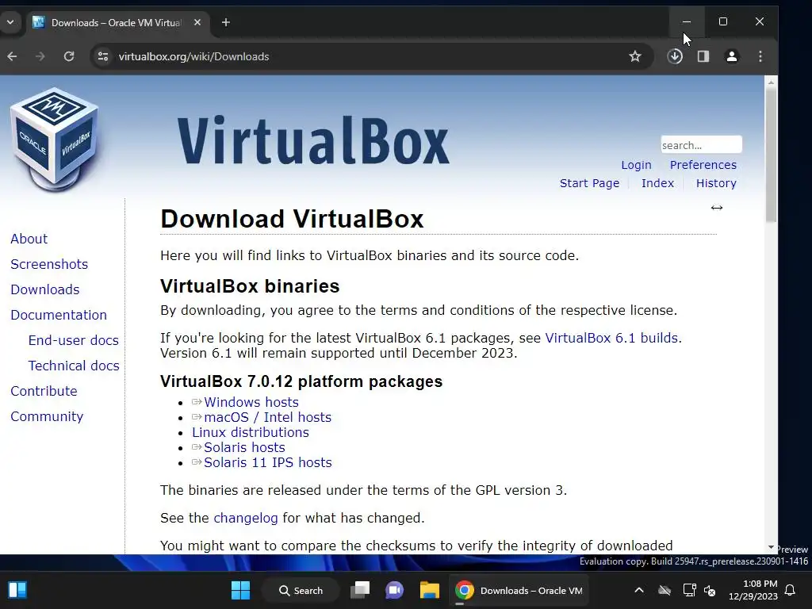This screenshot has height=609, width=812.
Task: Open Contribute in the sidebar
Action: pyautogui.click(x=44, y=391)
